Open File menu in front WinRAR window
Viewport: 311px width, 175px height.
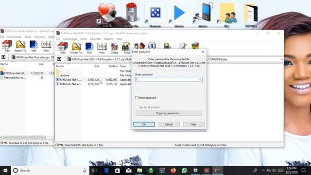coord(58,39)
